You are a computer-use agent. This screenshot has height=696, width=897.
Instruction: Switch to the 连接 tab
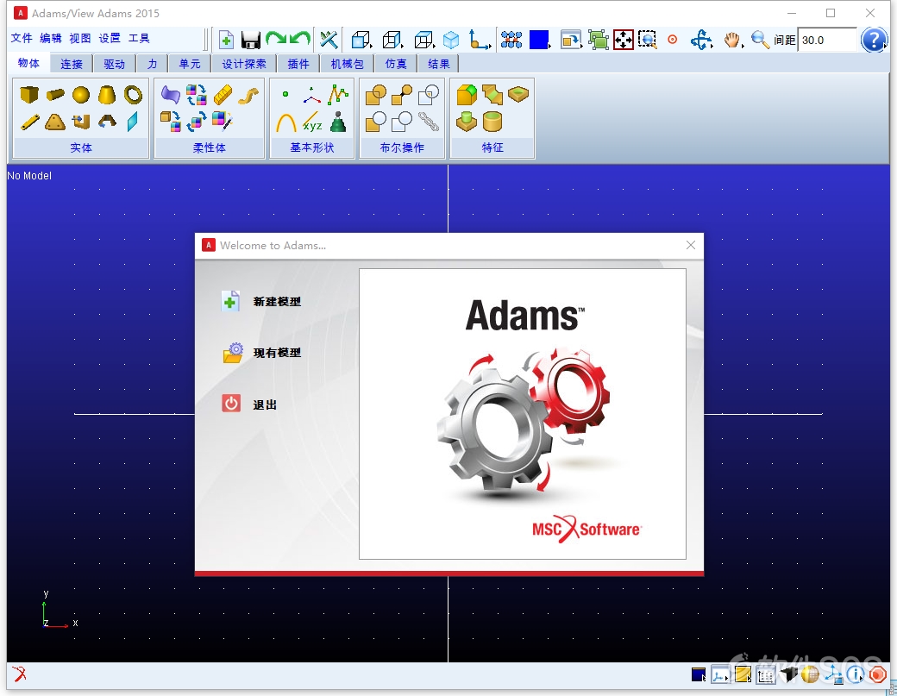tap(72, 64)
